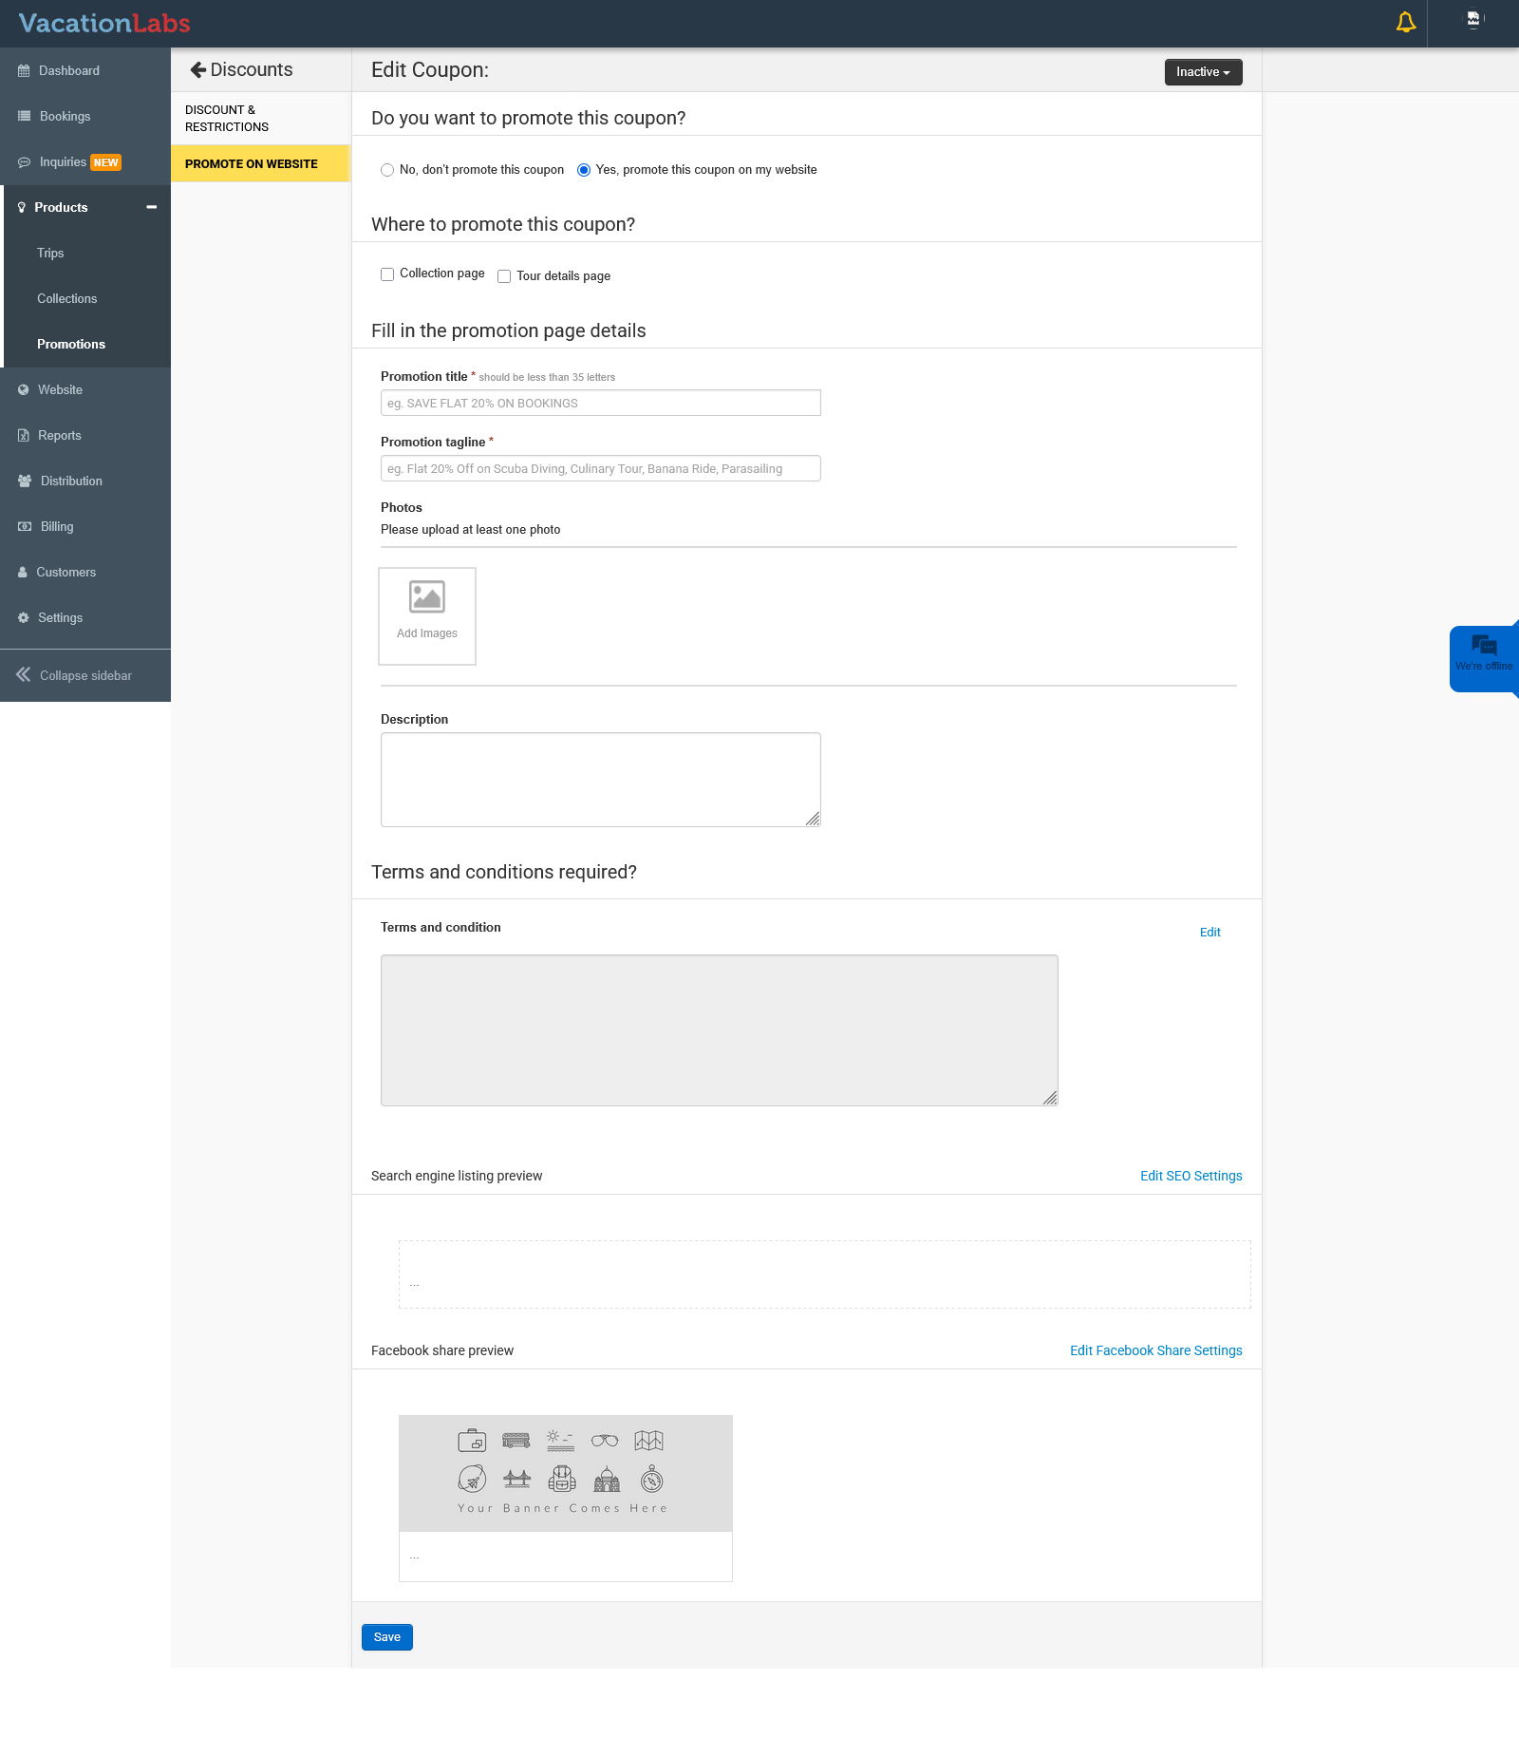
Task: Click the Save button
Action: 386,1637
